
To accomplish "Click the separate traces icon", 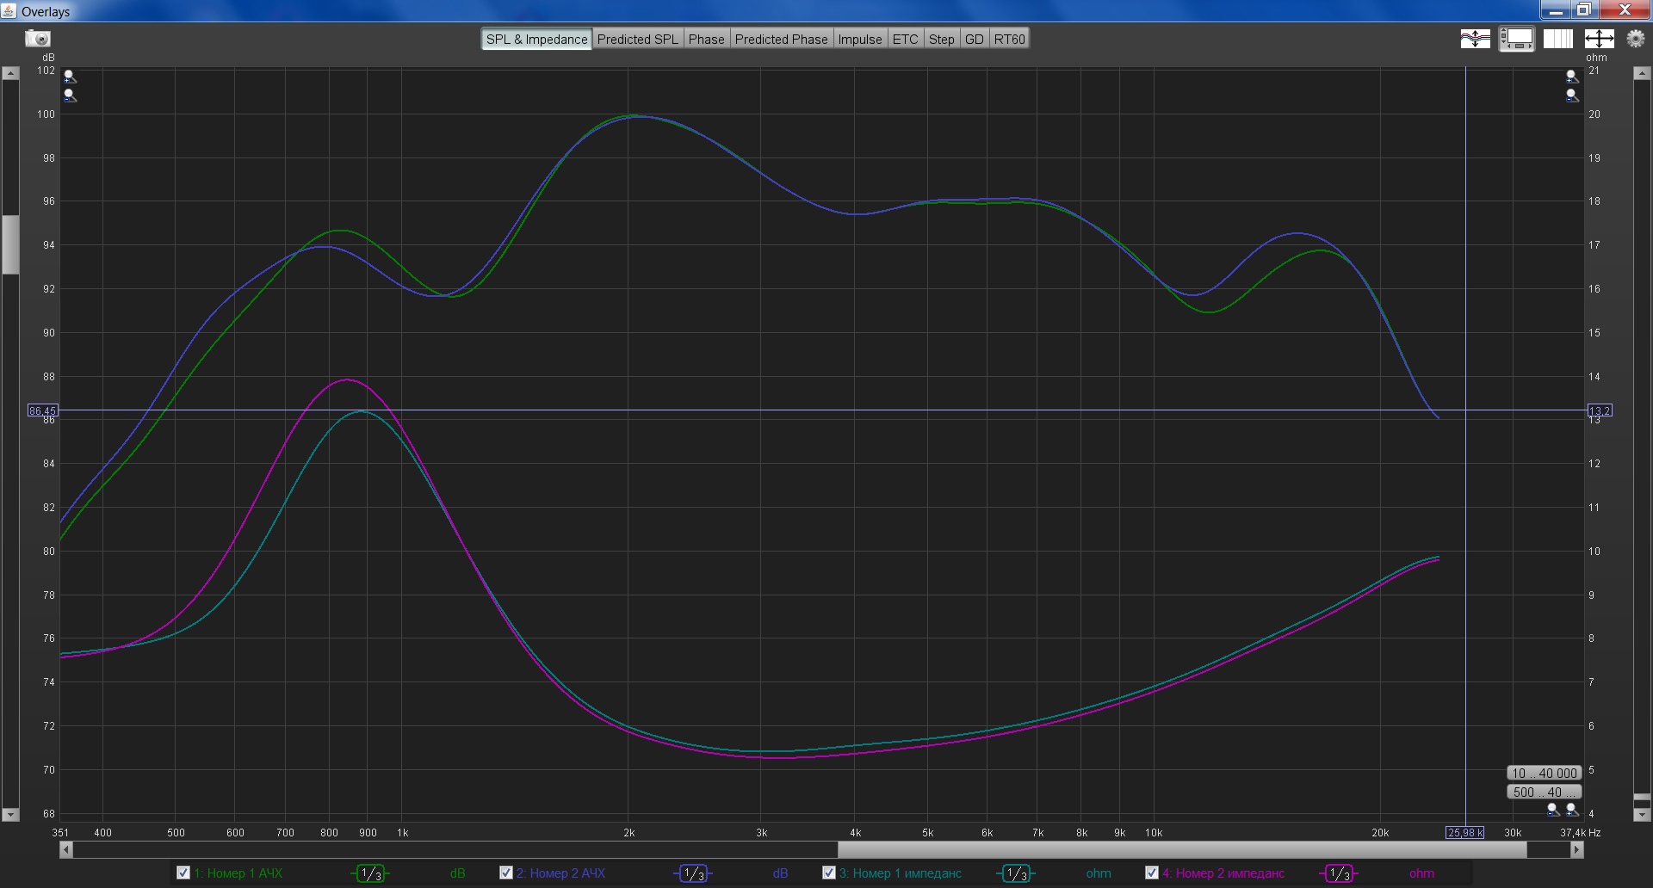I will [1476, 39].
